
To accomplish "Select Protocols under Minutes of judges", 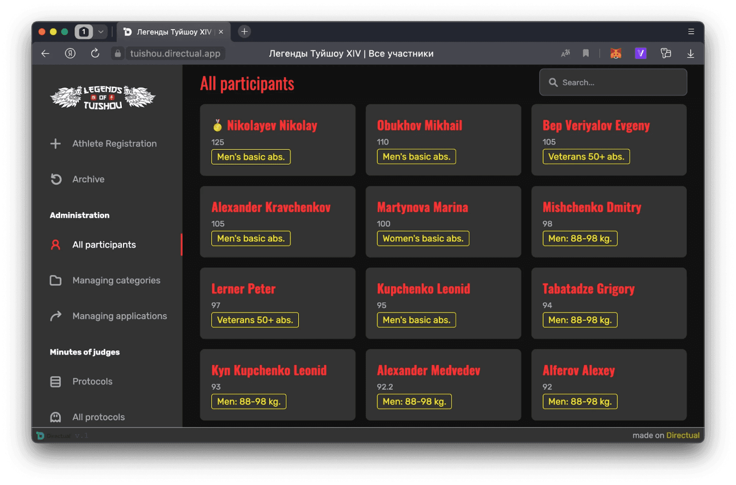I will pyautogui.click(x=92, y=382).
